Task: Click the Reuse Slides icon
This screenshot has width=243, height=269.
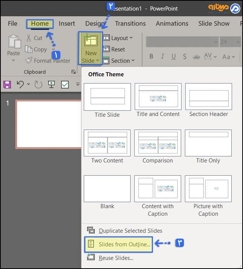Action: (91, 257)
